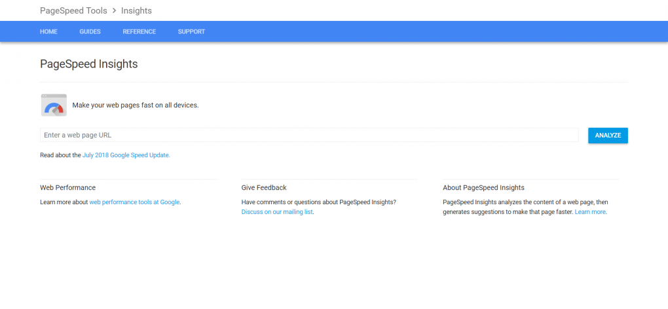668x309 pixels.
Task: Click the PageSpeed Insights page heading
Action: pos(89,64)
